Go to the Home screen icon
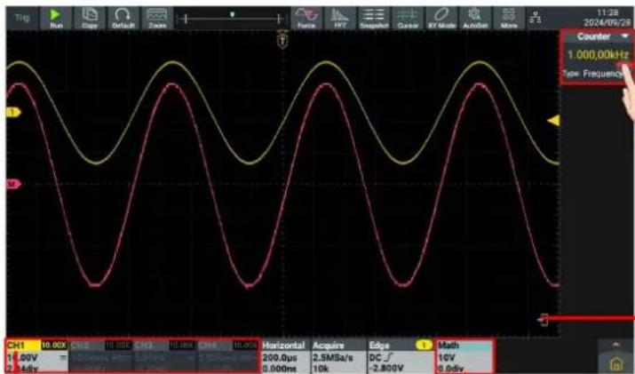The height and width of the screenshot is (374, 635). coord(616,364)
